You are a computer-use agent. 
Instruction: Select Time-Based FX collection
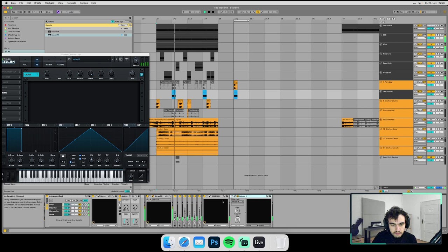[14, 31]
